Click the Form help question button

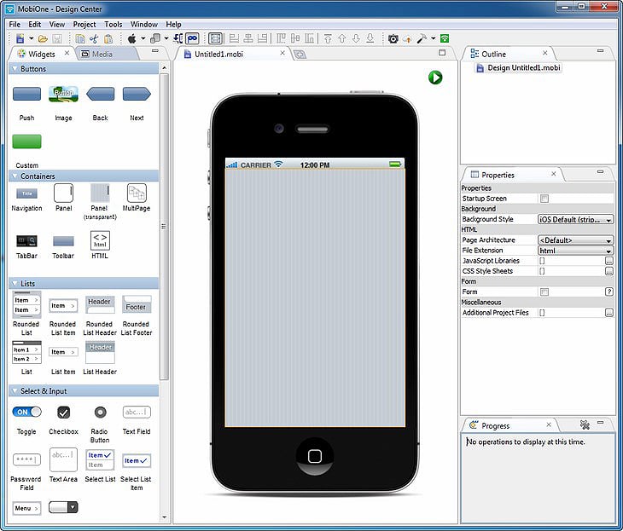pos(608,291)
